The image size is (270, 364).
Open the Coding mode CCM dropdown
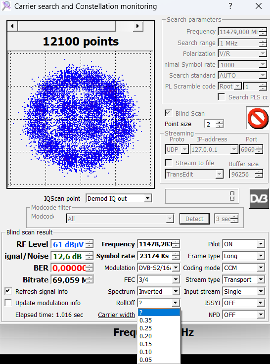pos(261,268)
